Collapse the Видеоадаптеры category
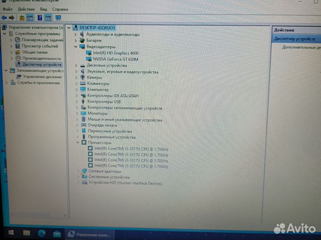This screenshot has height=240, width=321. pos(75,47)
